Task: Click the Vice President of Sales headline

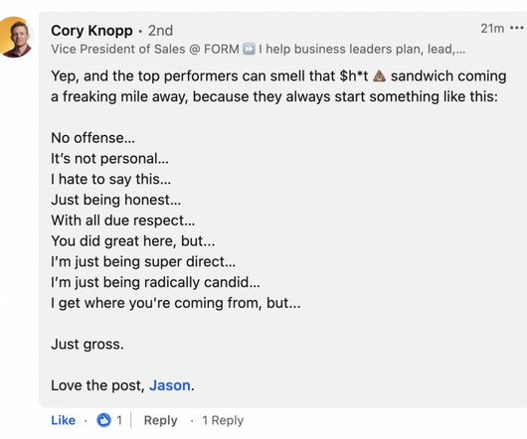Action: point(258,49)
